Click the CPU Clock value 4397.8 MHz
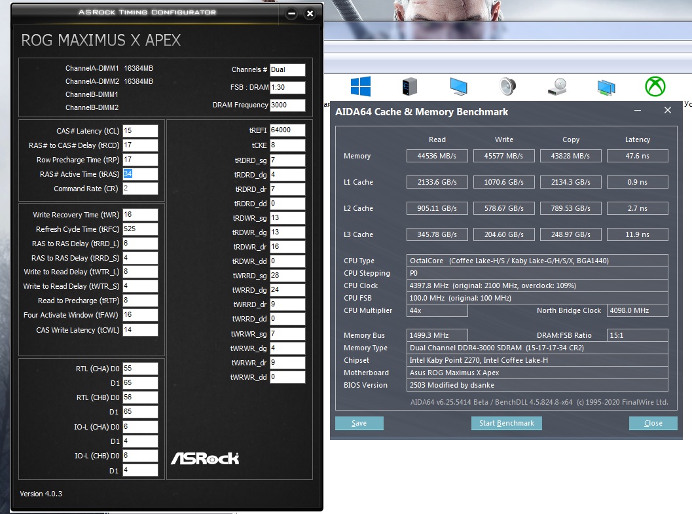 tap(537, 285)
